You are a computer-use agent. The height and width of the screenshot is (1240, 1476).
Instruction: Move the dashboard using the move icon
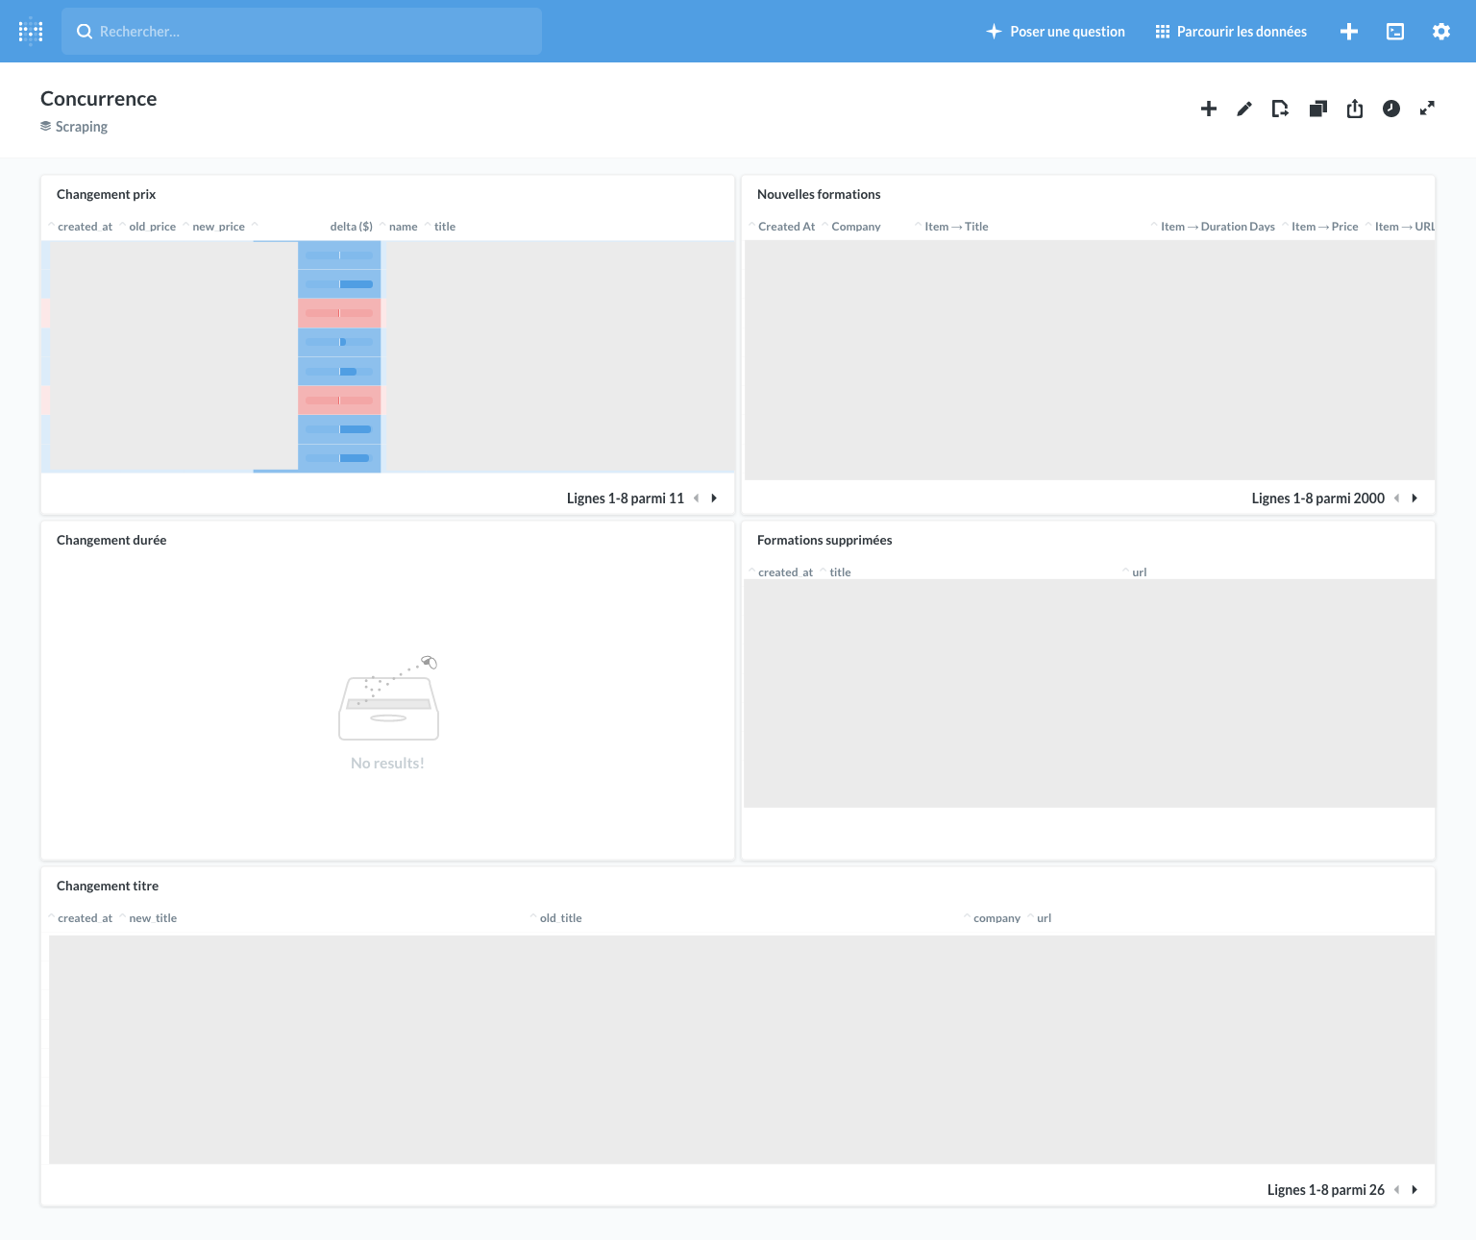click(1280, 109)
